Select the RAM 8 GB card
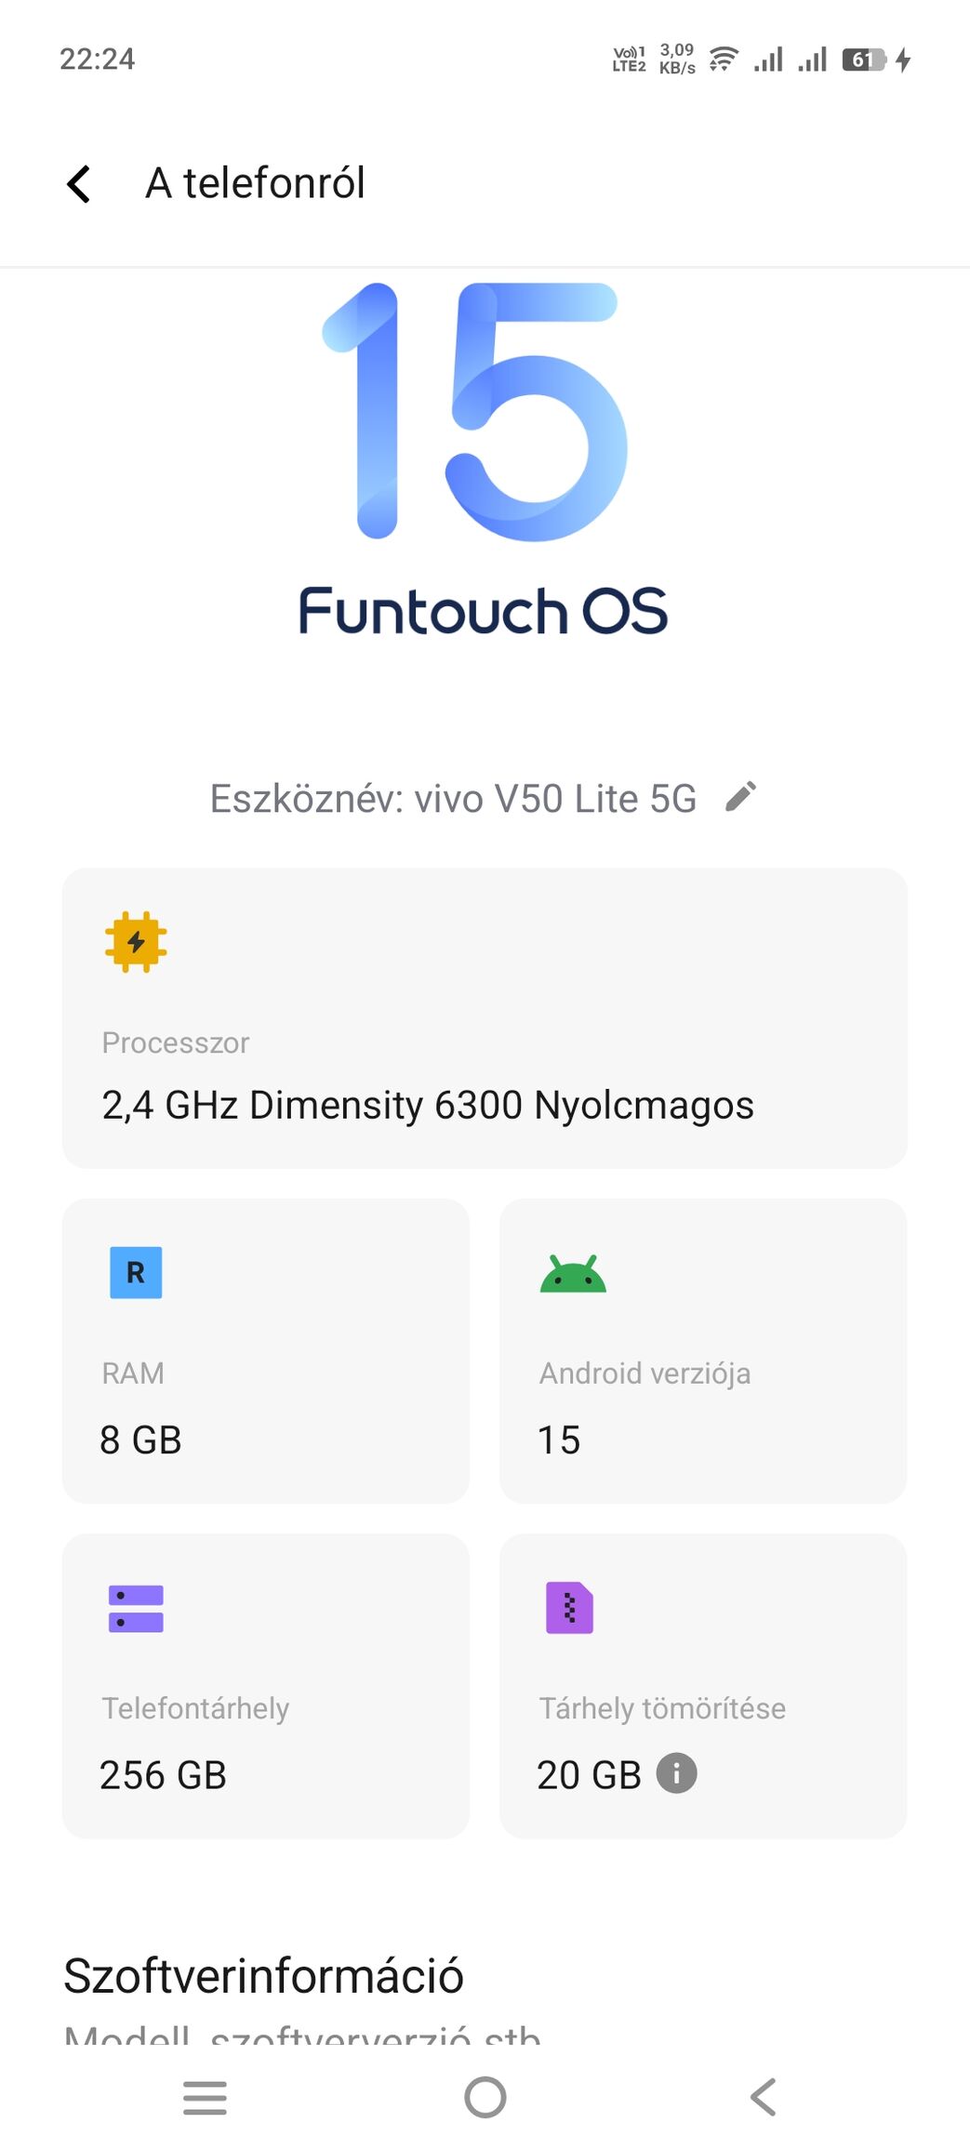The image size is (970, 2149). click(266, 1350)
